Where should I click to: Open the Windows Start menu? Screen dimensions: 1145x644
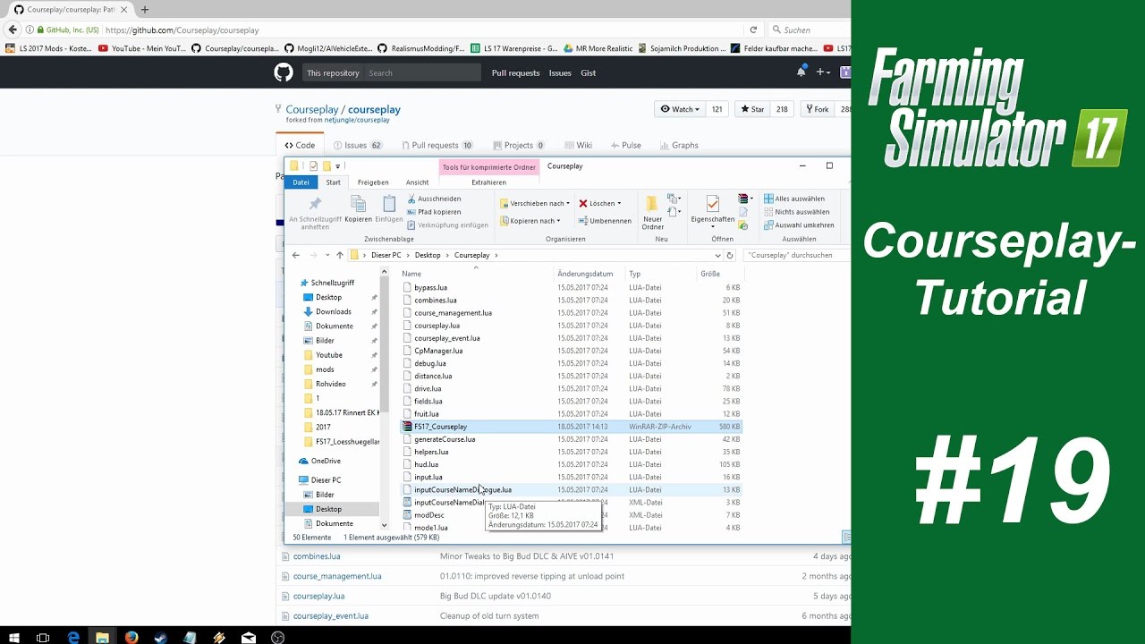point(15,637)
